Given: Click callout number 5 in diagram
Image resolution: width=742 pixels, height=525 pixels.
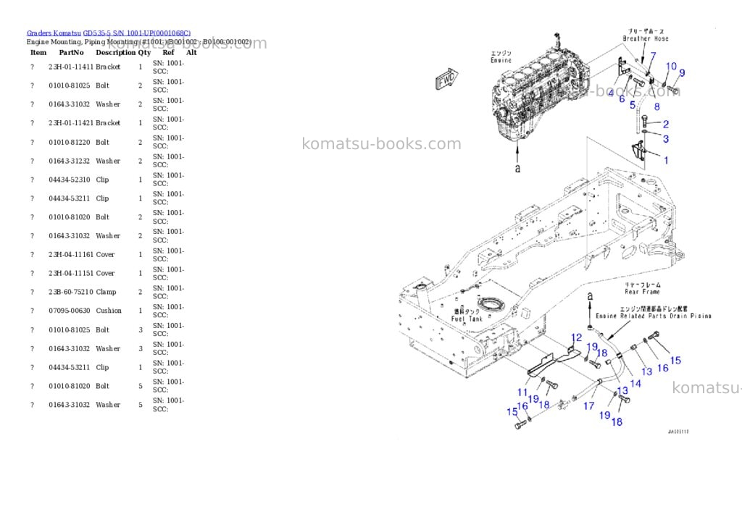Looking at the screenshot, I should [x=632, y=104].
